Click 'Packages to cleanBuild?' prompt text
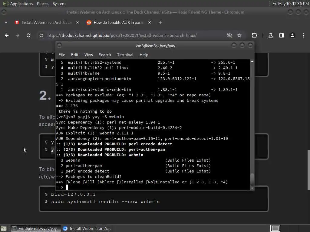310x232 pixels. pos(93,176)
